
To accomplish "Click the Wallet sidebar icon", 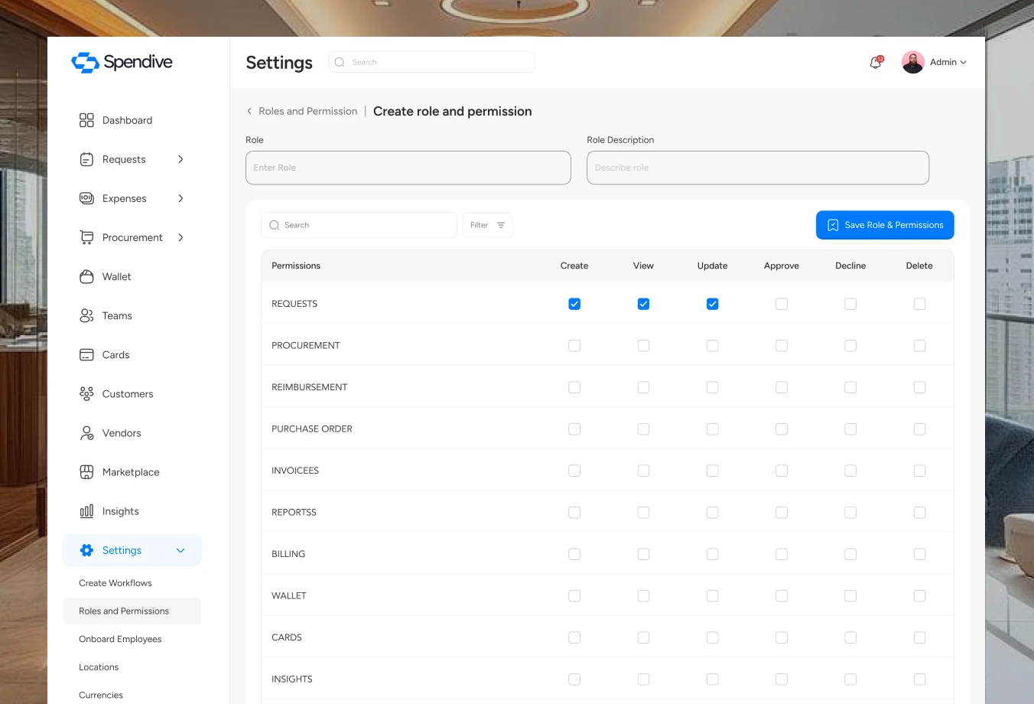I will coord(86,276).
